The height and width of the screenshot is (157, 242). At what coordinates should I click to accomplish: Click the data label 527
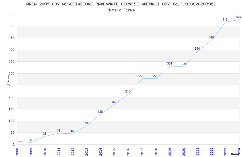pyautogui.click(x=239, y=17)
